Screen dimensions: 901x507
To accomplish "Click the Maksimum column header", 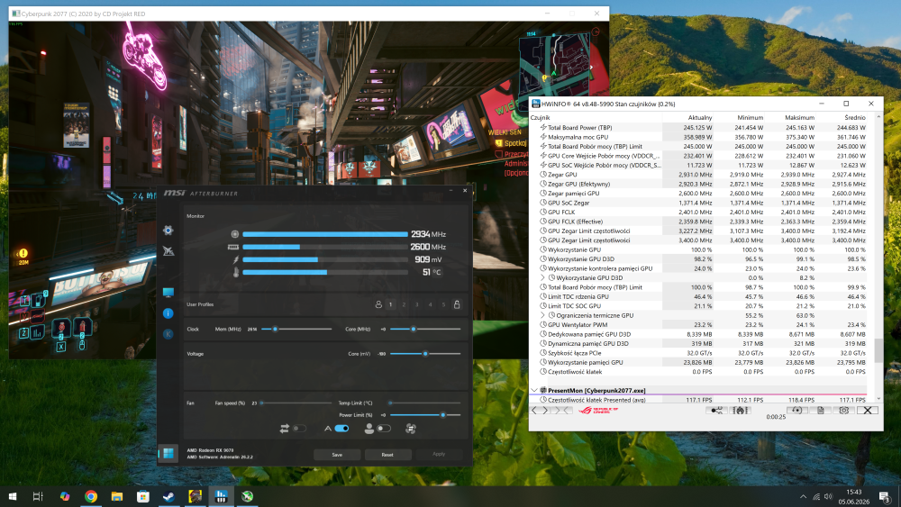I will [799, 117].
